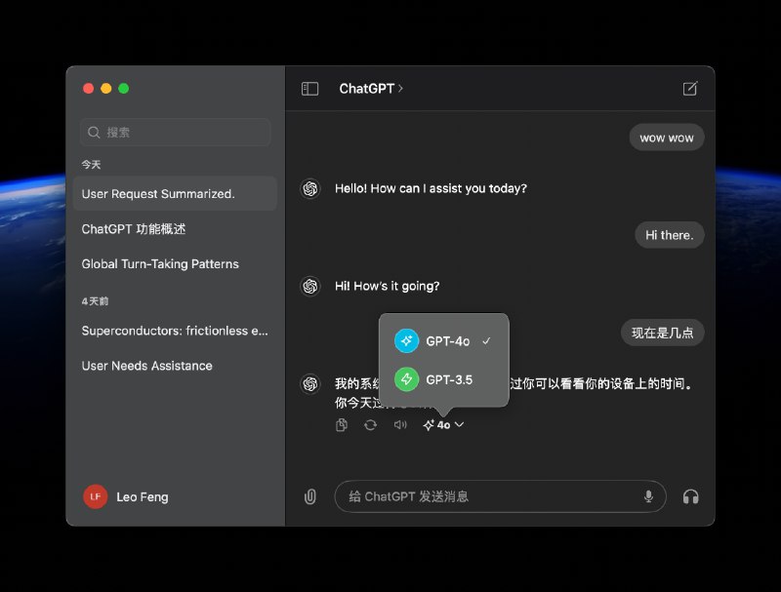Click the 'wow wow' message bubble

point(667,138)
